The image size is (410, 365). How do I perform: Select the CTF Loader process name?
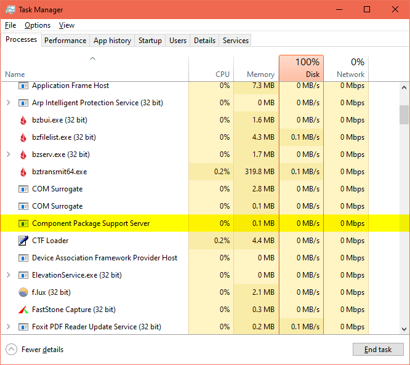pyautogui.click(x=50, y=241)
